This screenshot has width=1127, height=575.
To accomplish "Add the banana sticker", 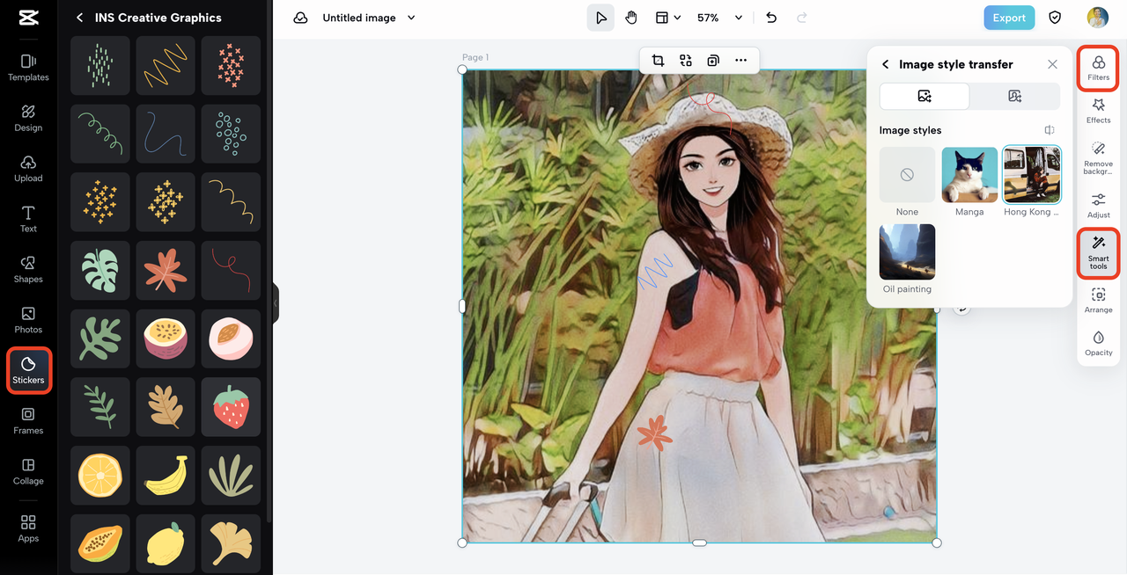I will [x=166, y=476].
